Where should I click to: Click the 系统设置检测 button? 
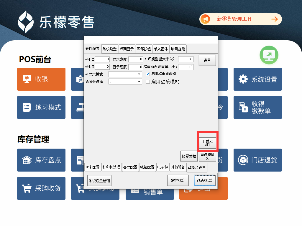coord(99,181)
